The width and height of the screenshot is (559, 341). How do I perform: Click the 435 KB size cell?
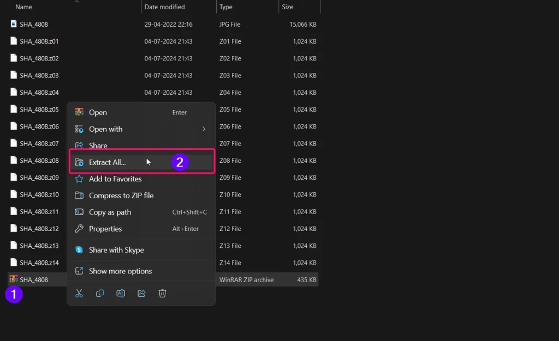[x=307, y=280]
